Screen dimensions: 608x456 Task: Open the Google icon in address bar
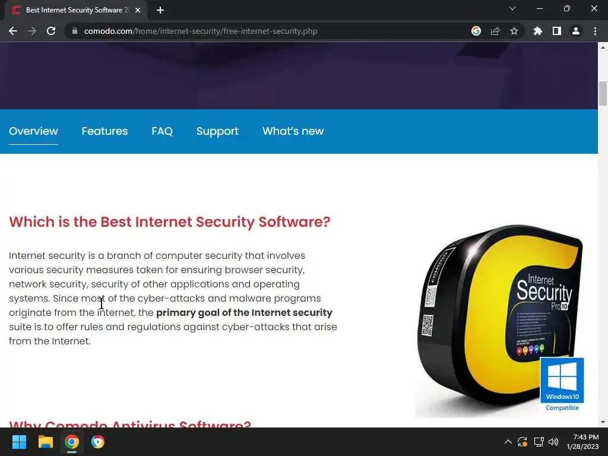(x=476, y=31)
